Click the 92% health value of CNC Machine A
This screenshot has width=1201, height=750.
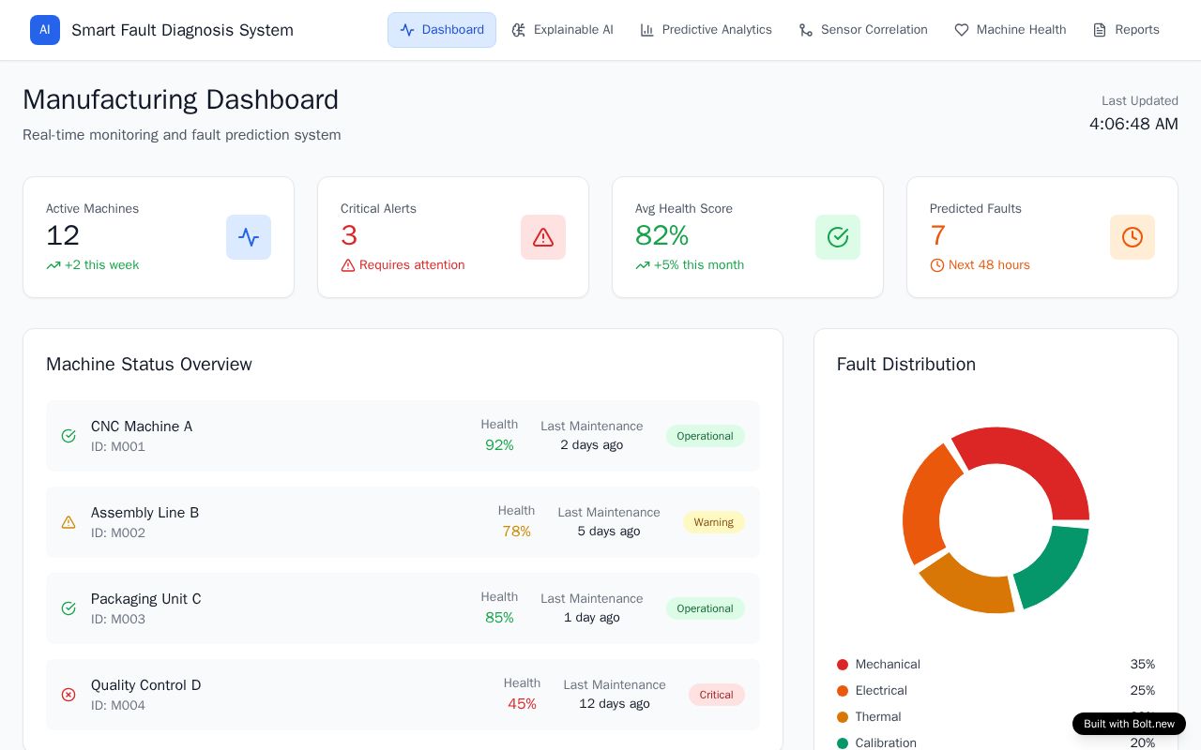[x=499, y=445]
